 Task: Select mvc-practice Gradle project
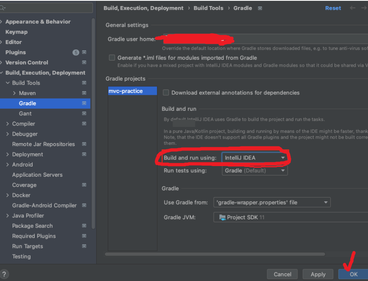point(132,91)
